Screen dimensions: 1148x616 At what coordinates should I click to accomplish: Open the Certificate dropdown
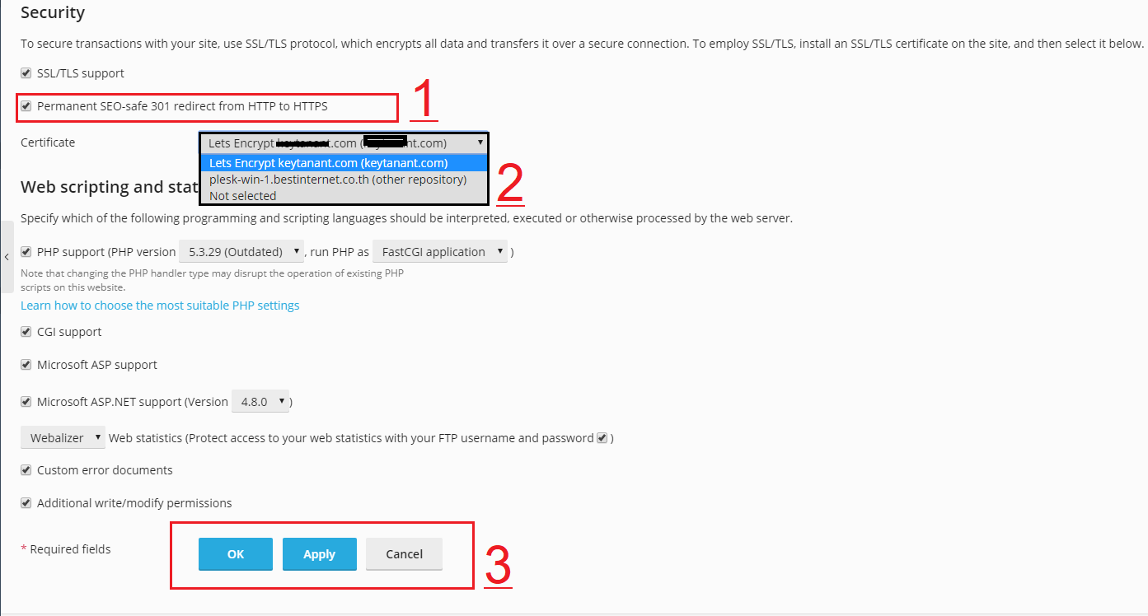[344, 143]
